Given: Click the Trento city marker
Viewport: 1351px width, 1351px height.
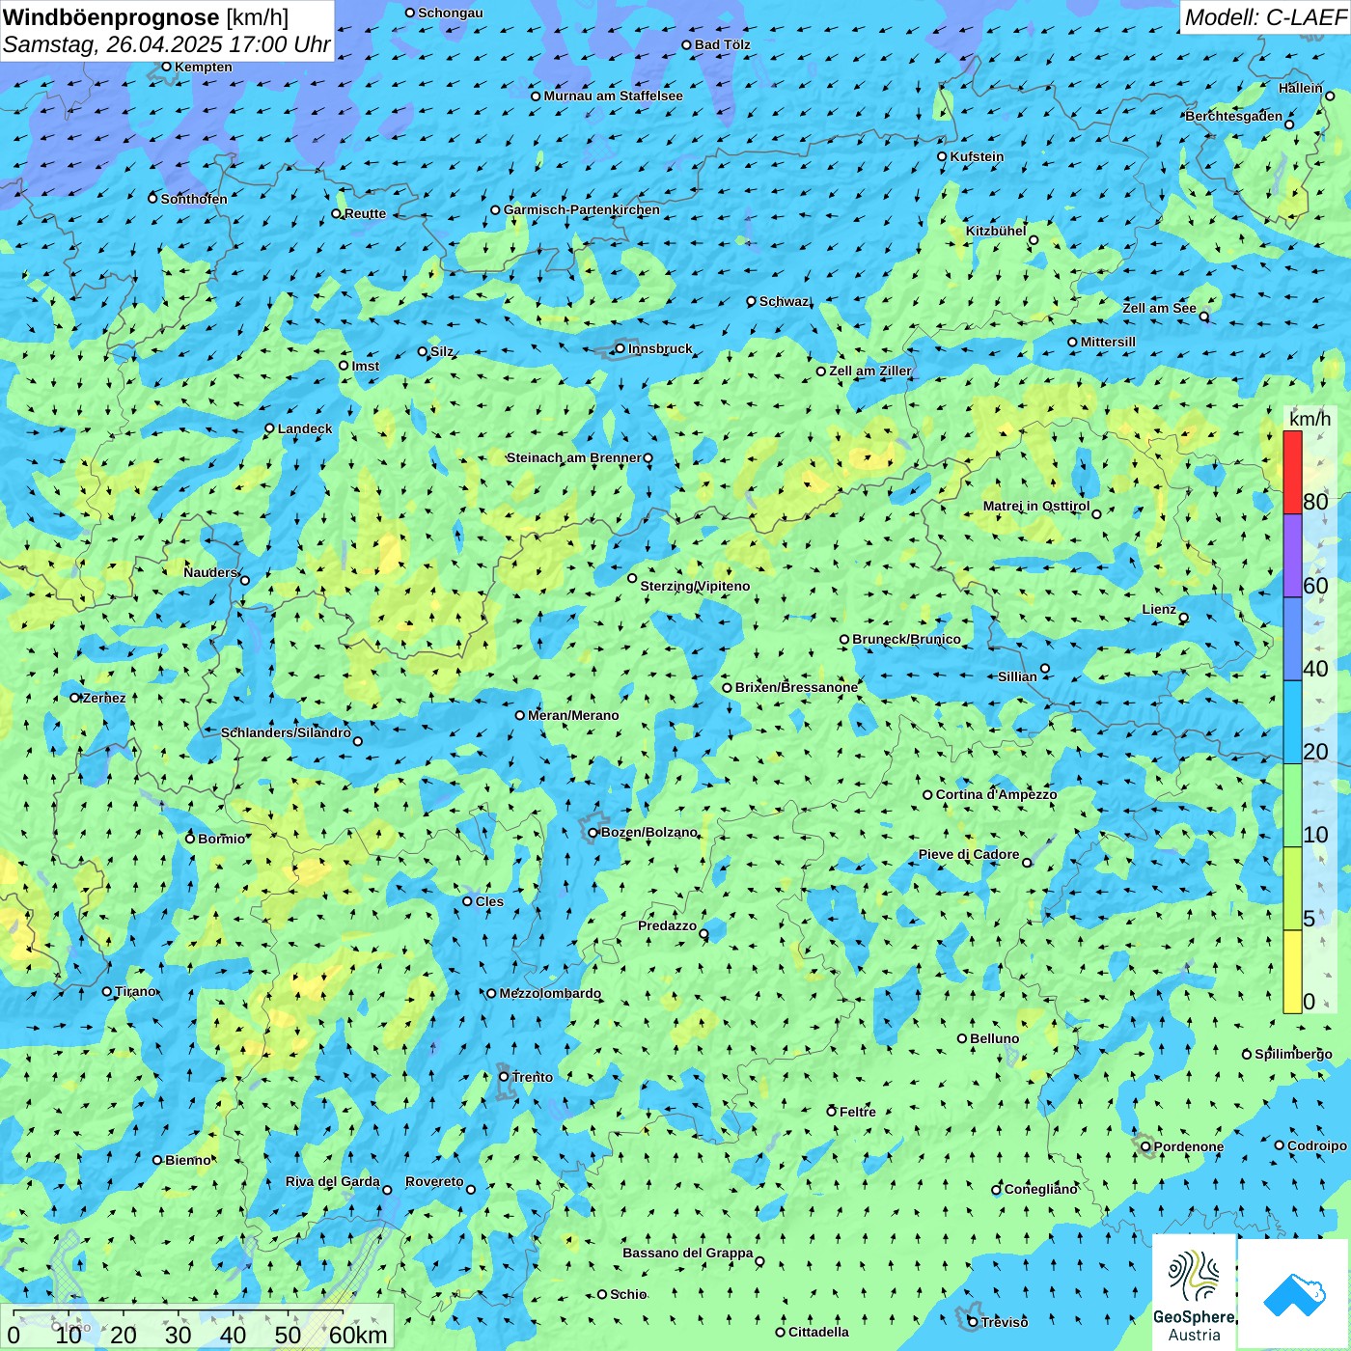Looking at the screenshot, I should coord(503,1077).
